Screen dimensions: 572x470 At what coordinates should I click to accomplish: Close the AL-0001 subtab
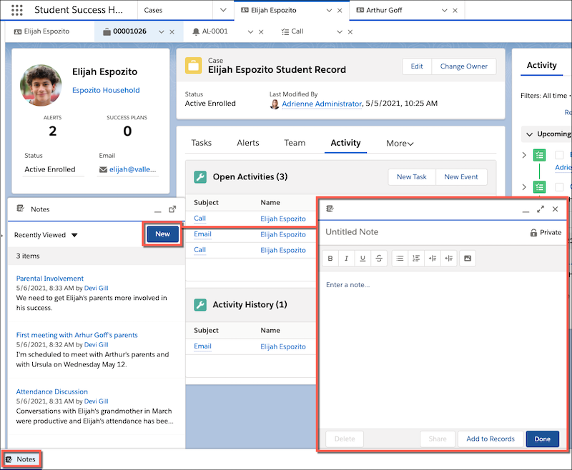click(261, 32)
